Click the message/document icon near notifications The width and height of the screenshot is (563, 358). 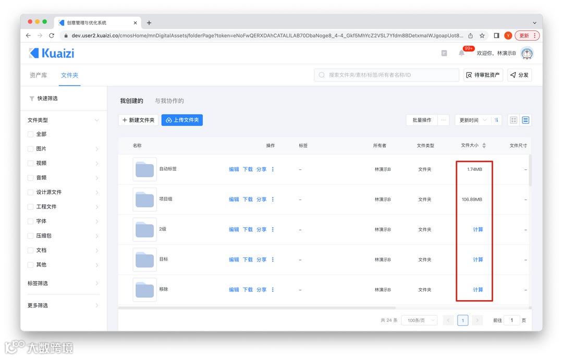click(444, 54)
